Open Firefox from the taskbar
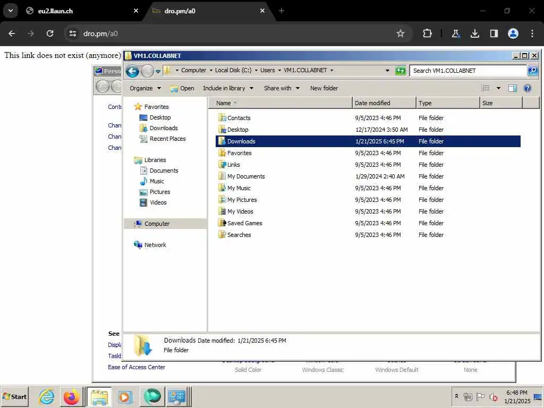This screenshot has width=544, height=408. coord(72,396)
